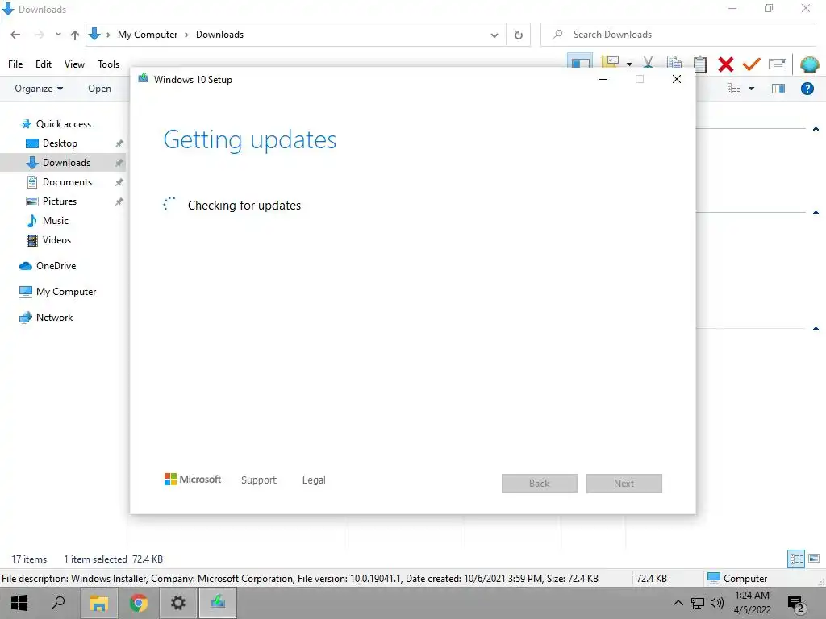Image resolution: width=826 pixels, height=619 pixels.
Task: Select My Computer in navigation pane
Action: (66, 292)
